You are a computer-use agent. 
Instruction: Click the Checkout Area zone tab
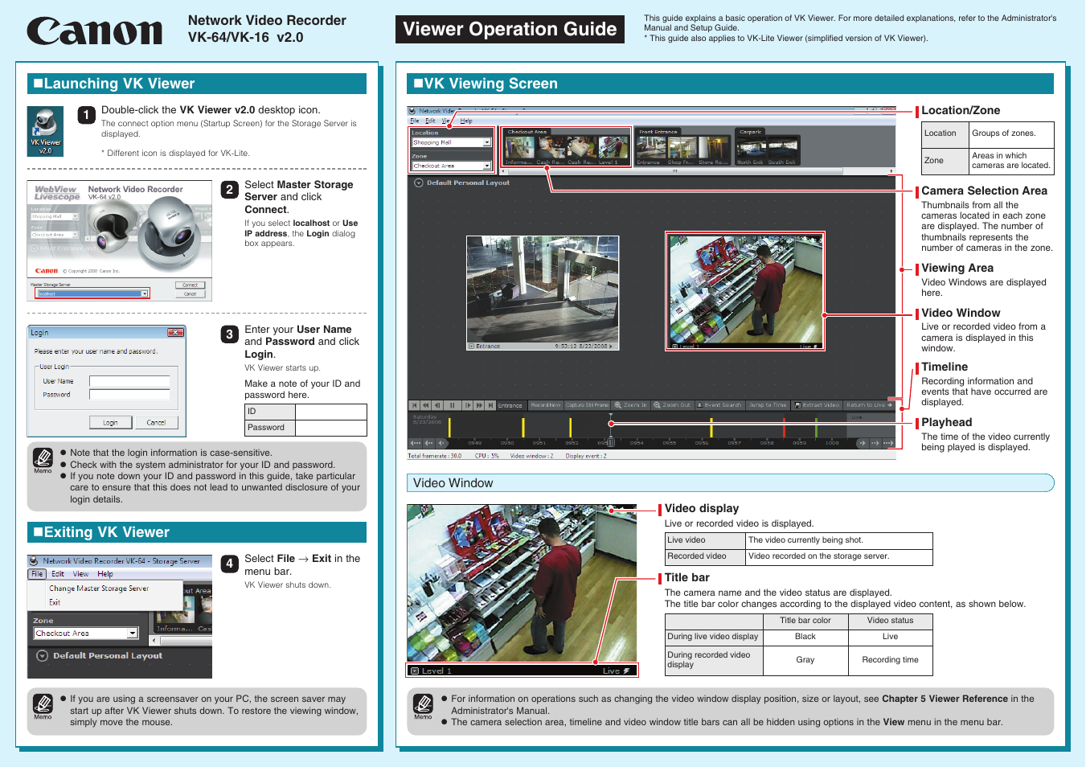pyautogui.click(x=527, y=132)
